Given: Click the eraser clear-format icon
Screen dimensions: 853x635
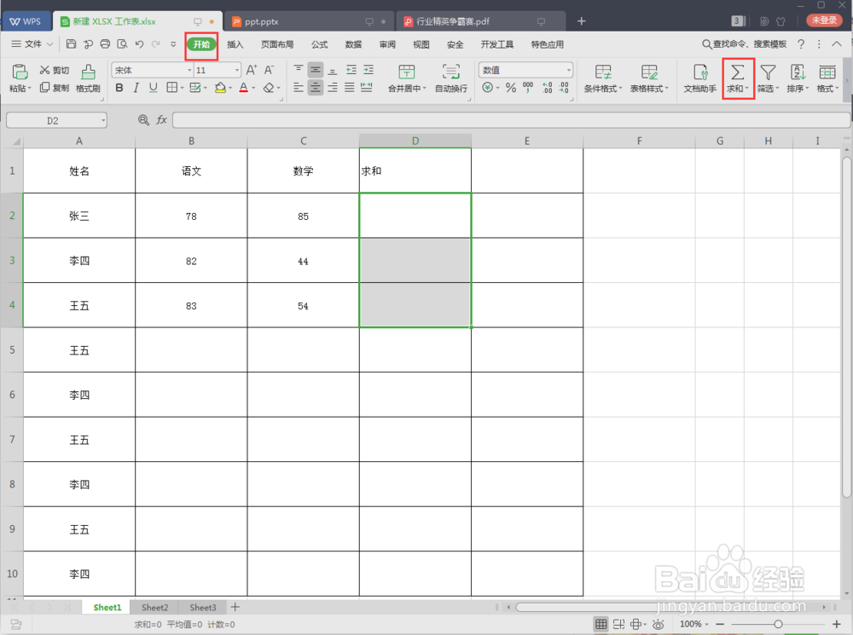Looking at the screenshot, I should pyautogui.click(x=268, y=88).
